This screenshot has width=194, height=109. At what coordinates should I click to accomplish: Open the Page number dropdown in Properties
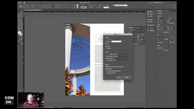tap(161, 37)
